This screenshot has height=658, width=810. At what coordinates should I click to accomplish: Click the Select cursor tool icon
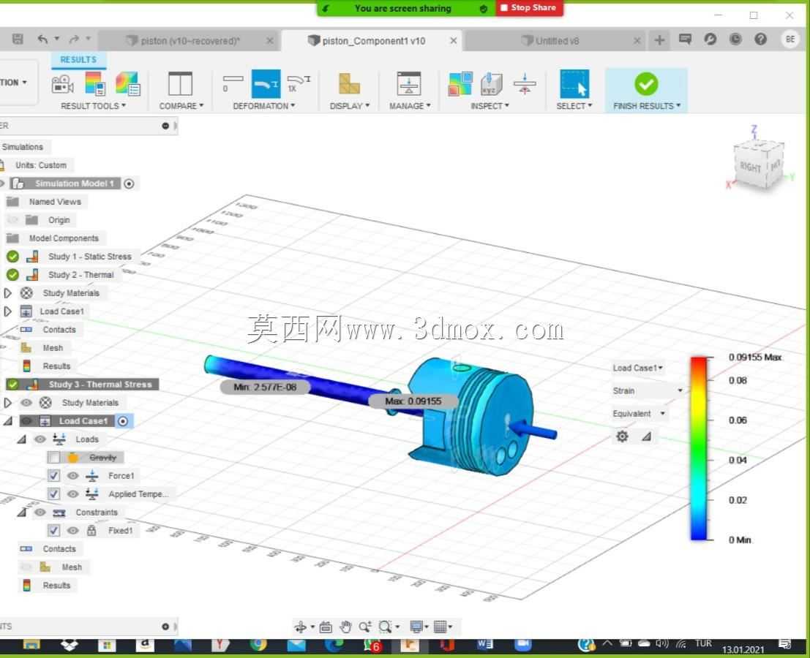point(574,83)
